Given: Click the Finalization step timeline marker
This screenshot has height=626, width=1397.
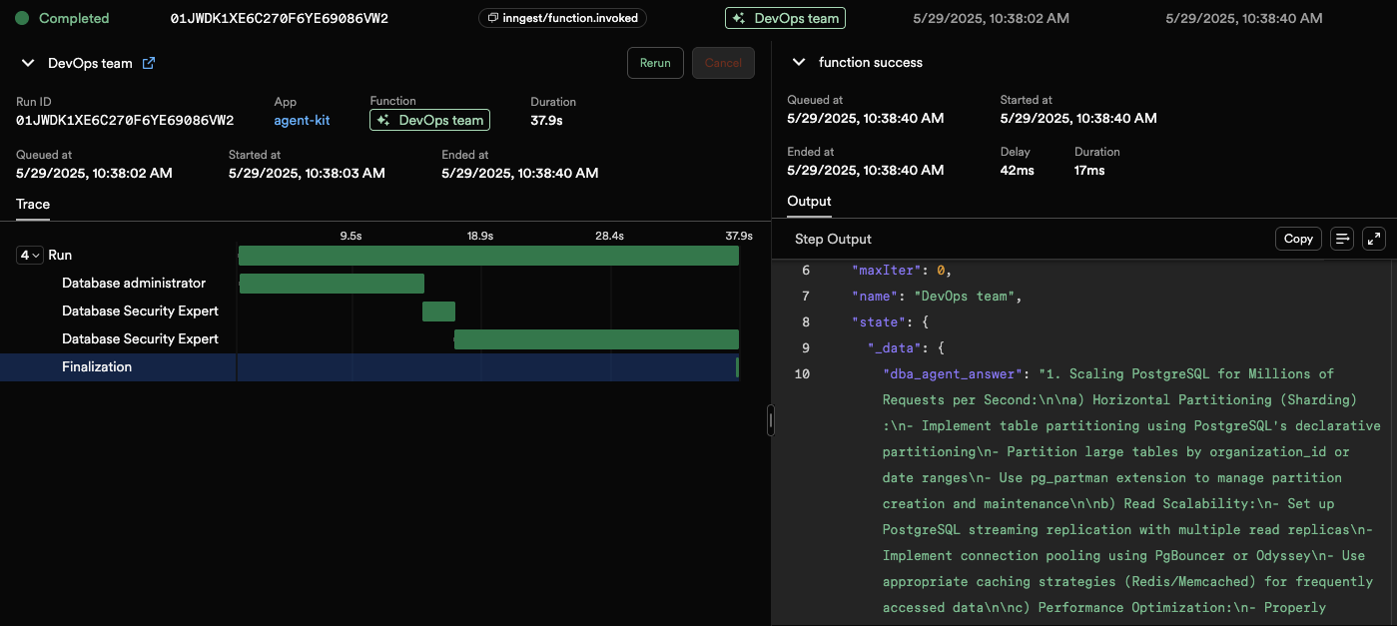Looking at the screenshot, I should pyautogui.click(x=737, y=367).
